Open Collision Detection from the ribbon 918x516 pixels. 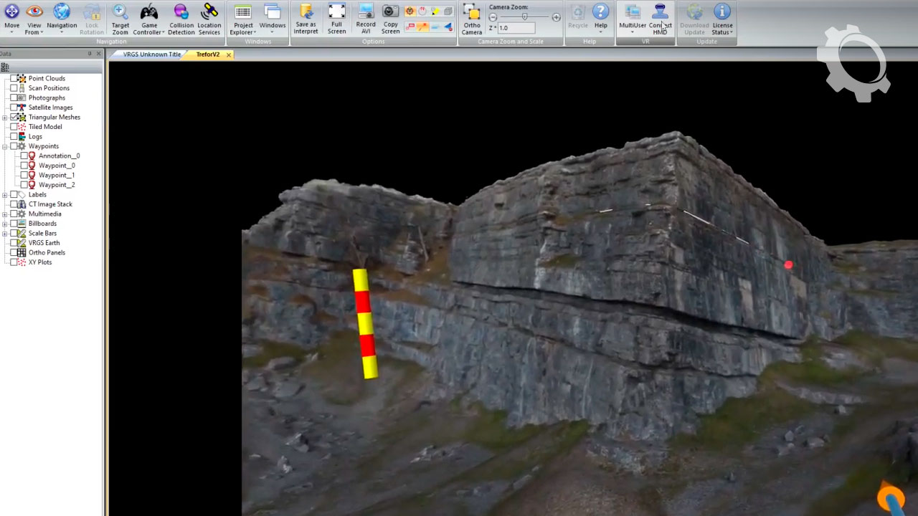click(181, 12)
